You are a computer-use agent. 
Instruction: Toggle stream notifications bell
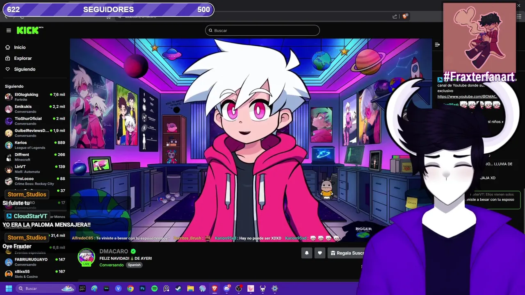(307, 253)
